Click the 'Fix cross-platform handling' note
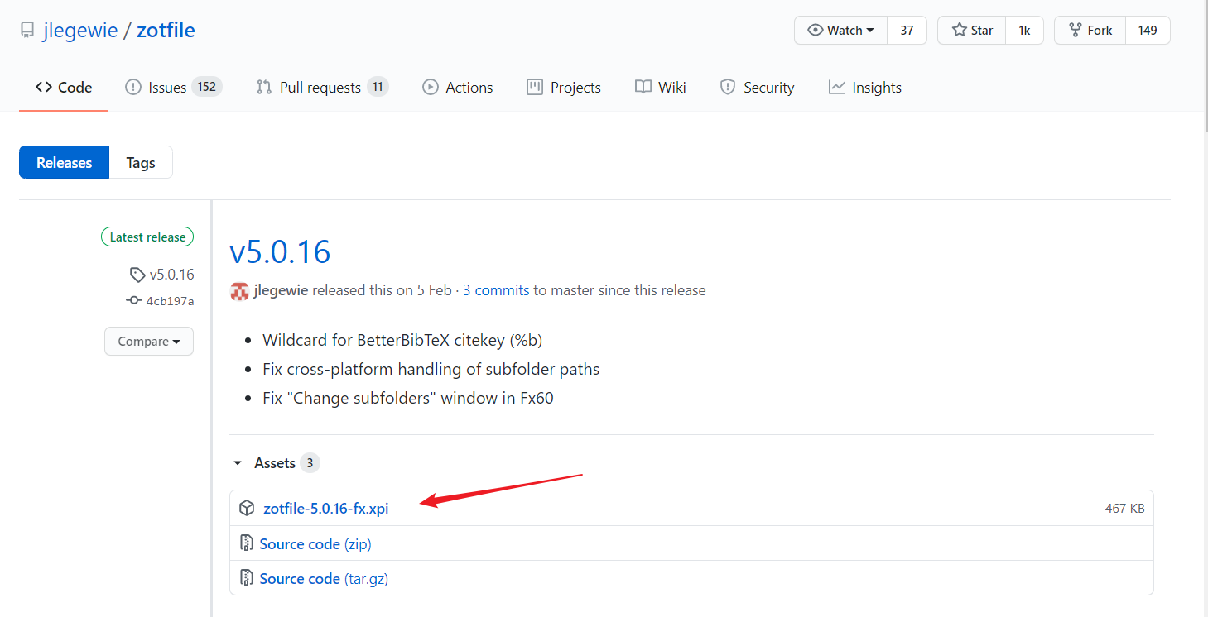Image resolution: width=1208 pixels, height=617 pixels. (x=431, y=369)
